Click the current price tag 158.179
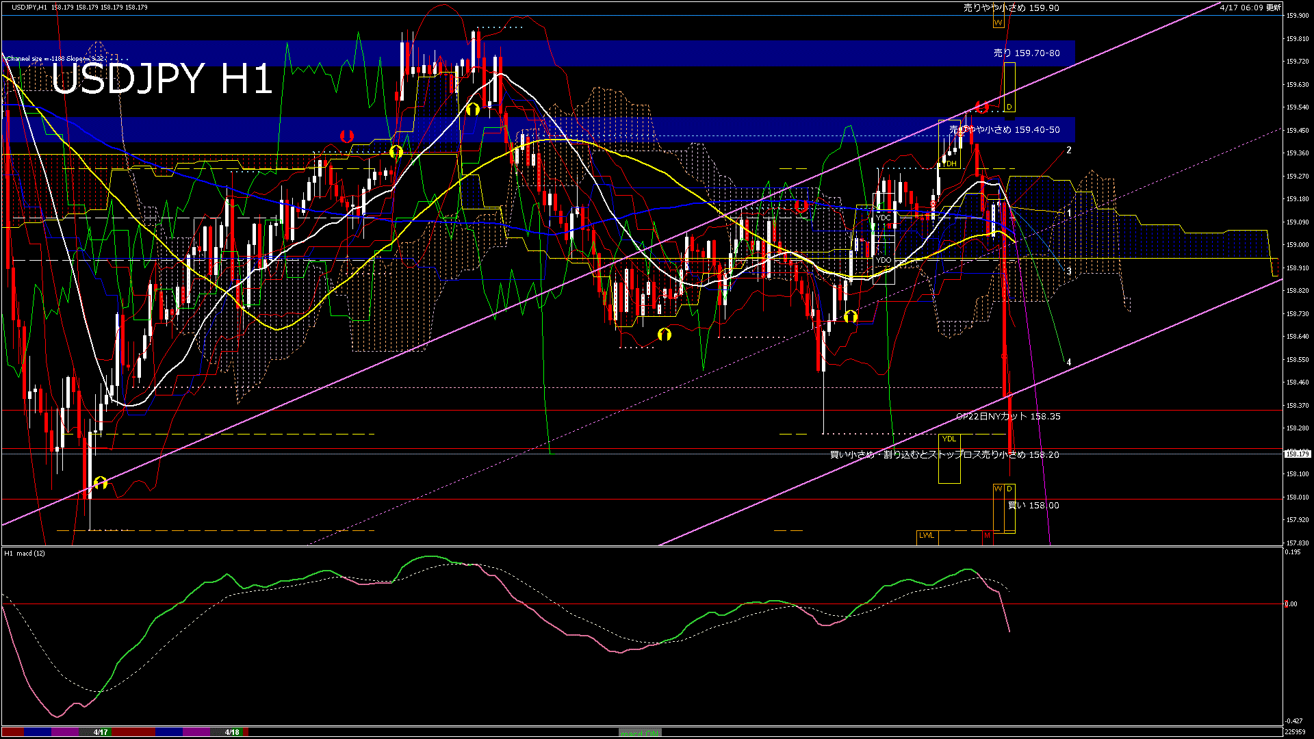The width and height of the screenshot is (1314, 739). tap(1298, 454)
